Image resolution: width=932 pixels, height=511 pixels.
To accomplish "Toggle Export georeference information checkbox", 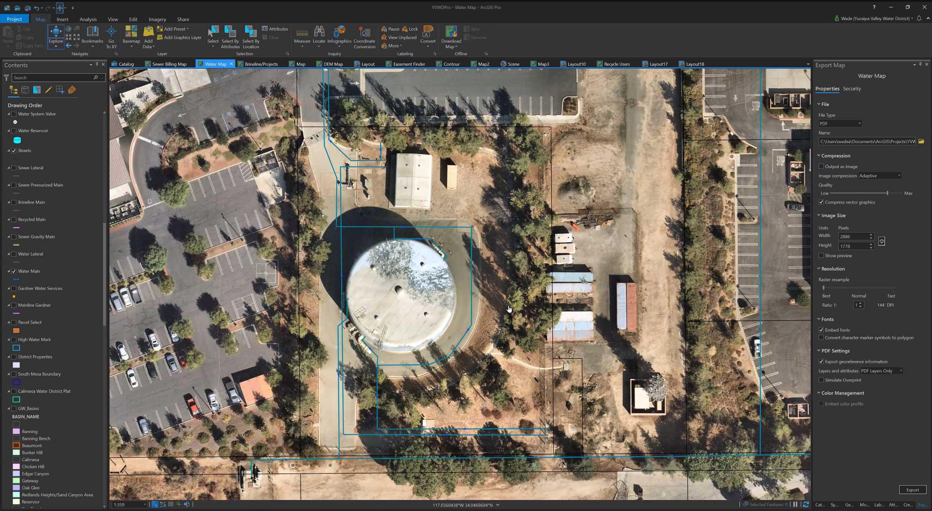I will pyautogui.click(x=821, y=361).
